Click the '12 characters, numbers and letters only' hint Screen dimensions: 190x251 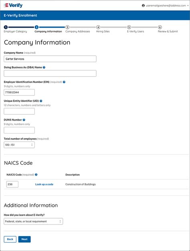click(27, 105)
